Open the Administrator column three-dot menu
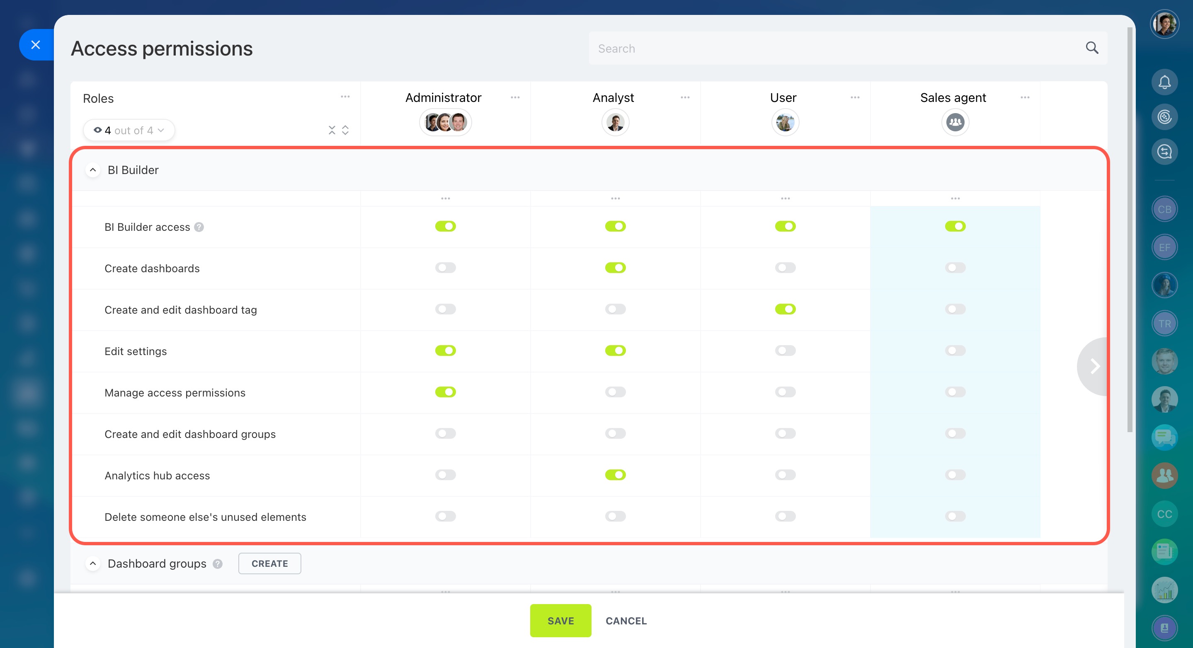Viewport: 1193px width, 648px height. coord(515,97)
